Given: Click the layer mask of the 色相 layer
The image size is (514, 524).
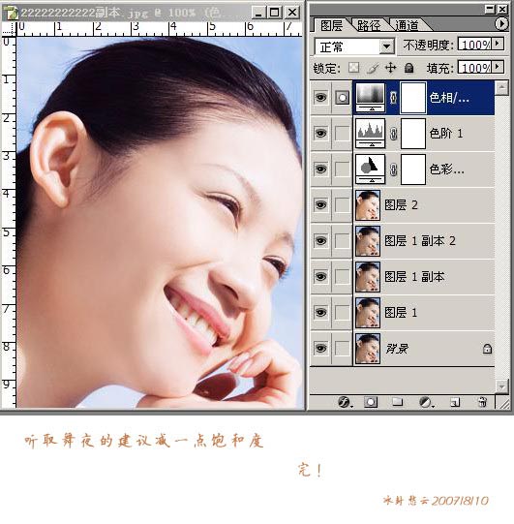Looking at the screenshot, I should [413, 98].
